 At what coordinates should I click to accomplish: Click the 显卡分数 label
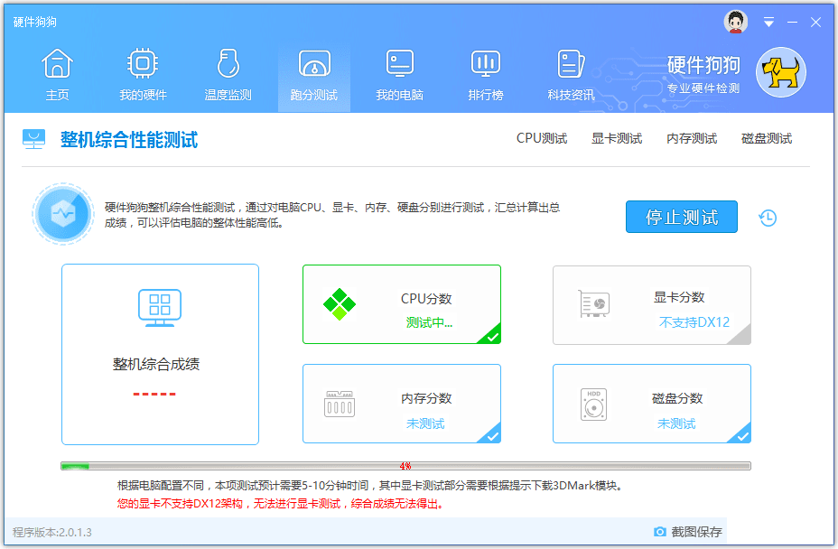(x=679, y=297)
